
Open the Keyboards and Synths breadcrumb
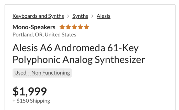pyautogui.click(x=38, y=16)
